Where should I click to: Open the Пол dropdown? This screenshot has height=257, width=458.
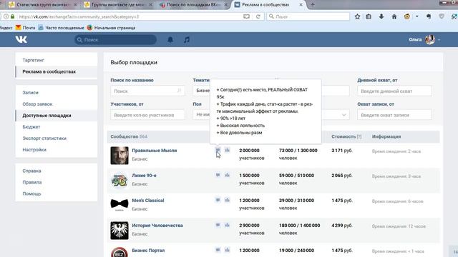[x=202, y=114]
